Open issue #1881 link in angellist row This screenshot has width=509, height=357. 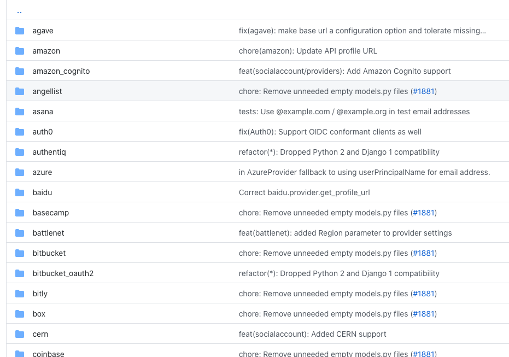423,91
